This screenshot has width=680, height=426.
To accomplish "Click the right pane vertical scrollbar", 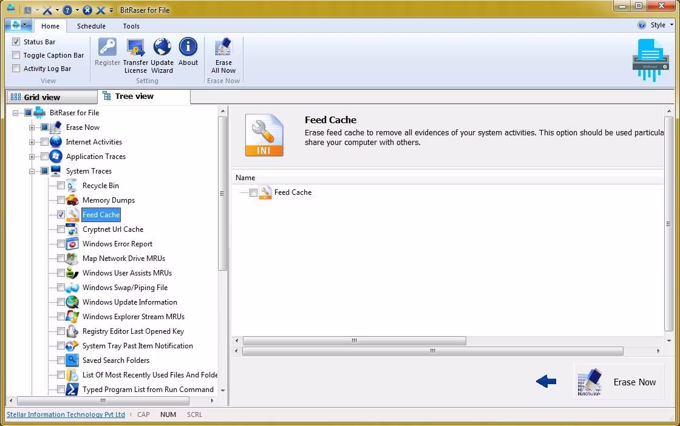I will coord(668,223).
